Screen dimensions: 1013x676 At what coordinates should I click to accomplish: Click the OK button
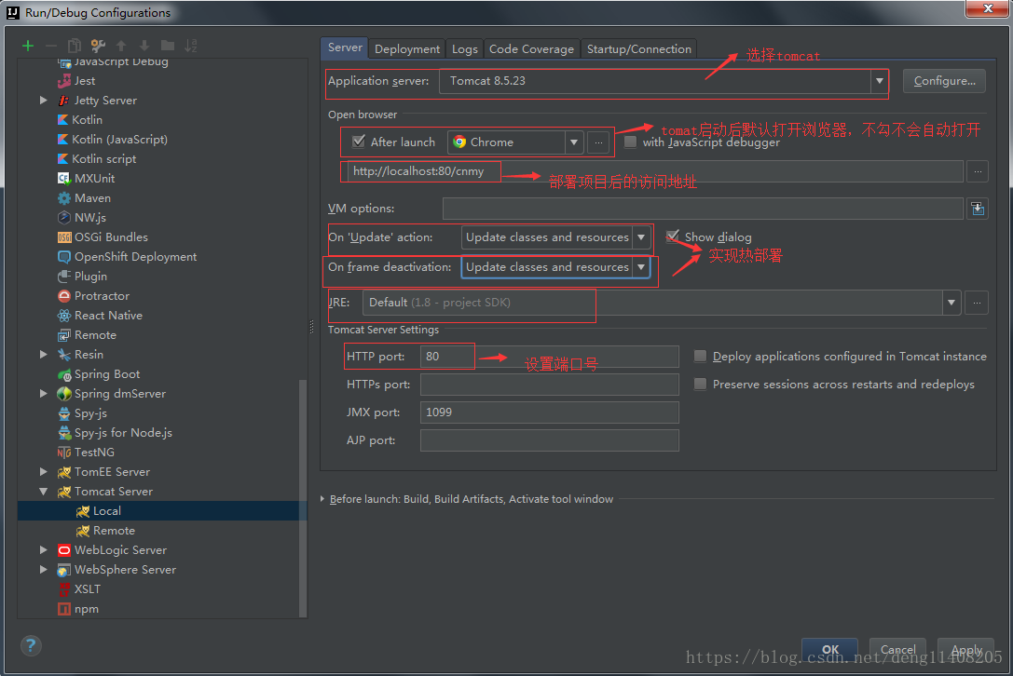[830, 650]
